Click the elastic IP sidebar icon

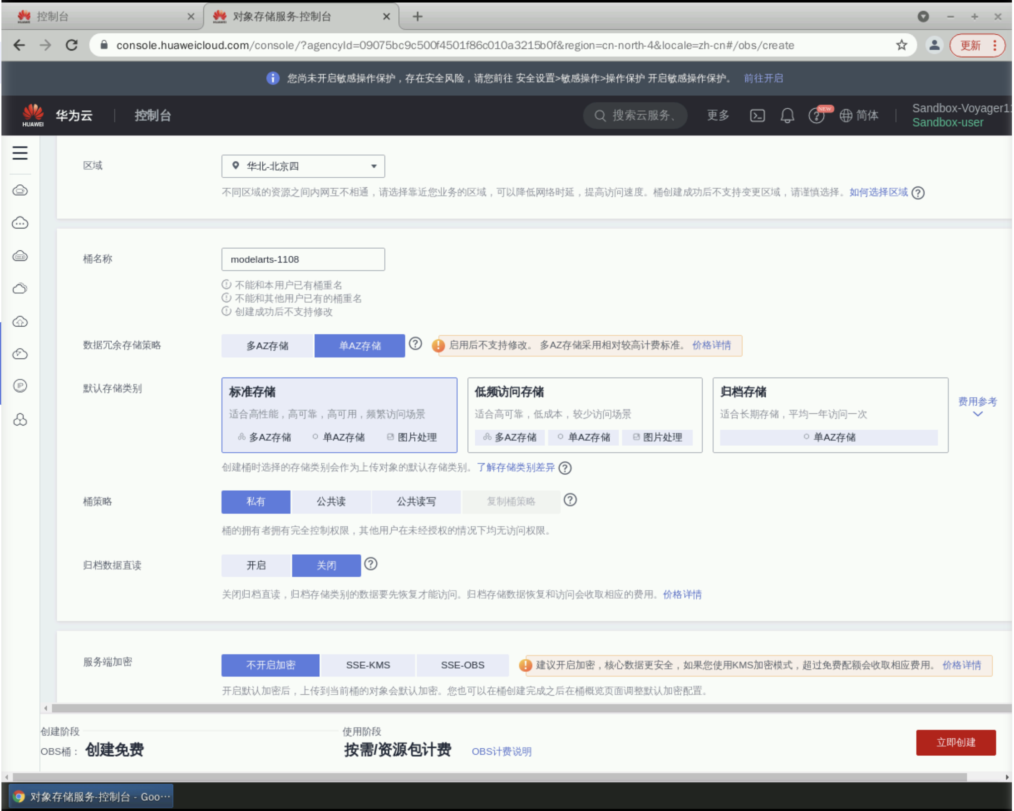20,386
